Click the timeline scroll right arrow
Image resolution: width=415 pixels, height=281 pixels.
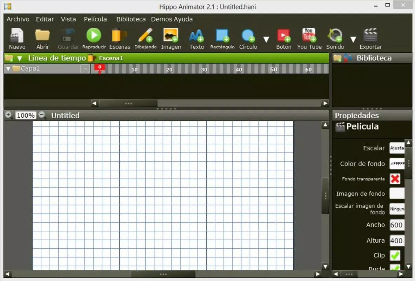[x=325, y=103]
